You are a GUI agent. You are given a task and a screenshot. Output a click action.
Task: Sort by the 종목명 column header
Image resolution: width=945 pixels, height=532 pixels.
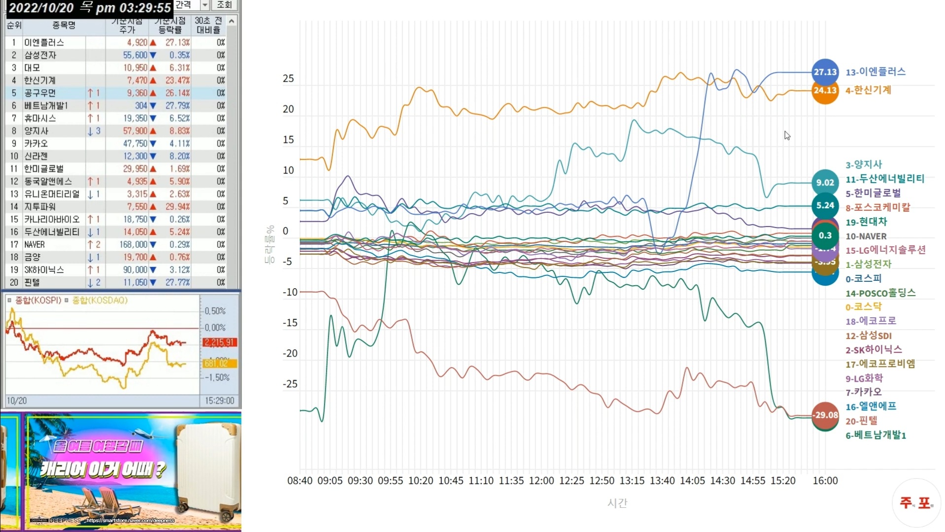(64, 25)
